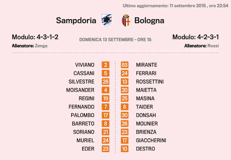The height and width of the screenshot is (160, 231).
Task: Click the Bologna club crest
Action: (x=126, y=20)
